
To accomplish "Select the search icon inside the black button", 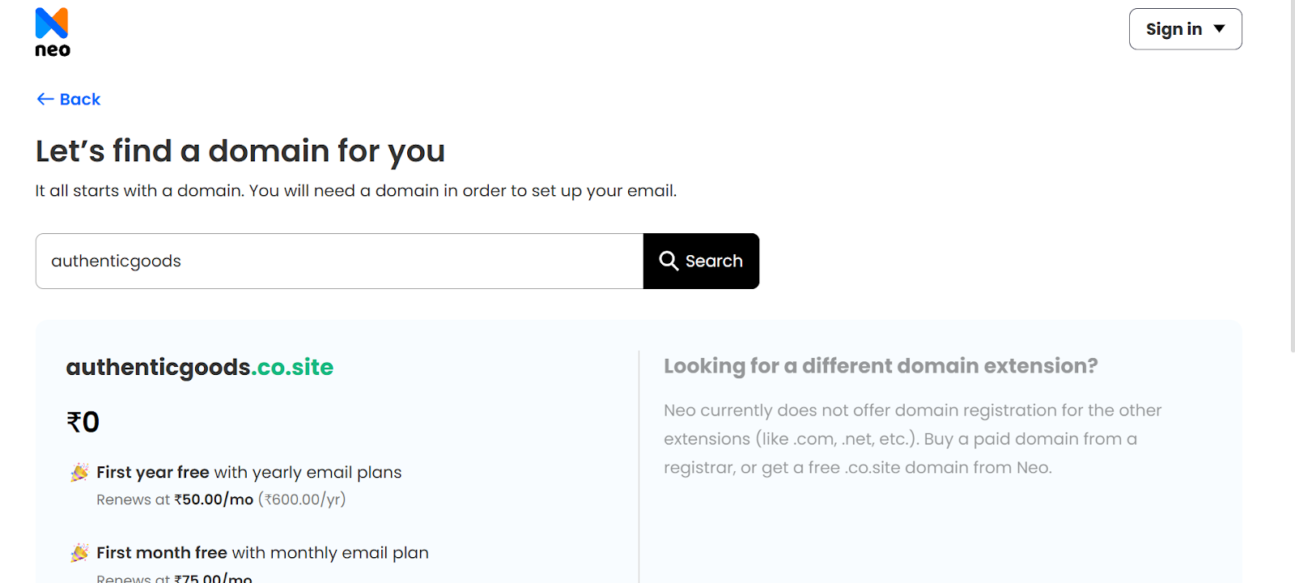I will [669, 261].
